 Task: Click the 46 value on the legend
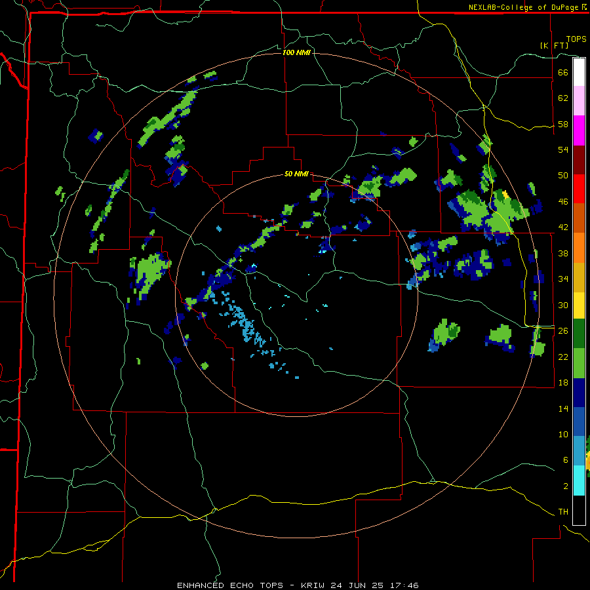point(563,202)
